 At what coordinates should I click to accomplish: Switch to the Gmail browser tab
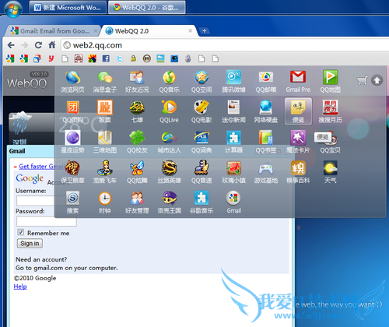[x=52, y=31]
